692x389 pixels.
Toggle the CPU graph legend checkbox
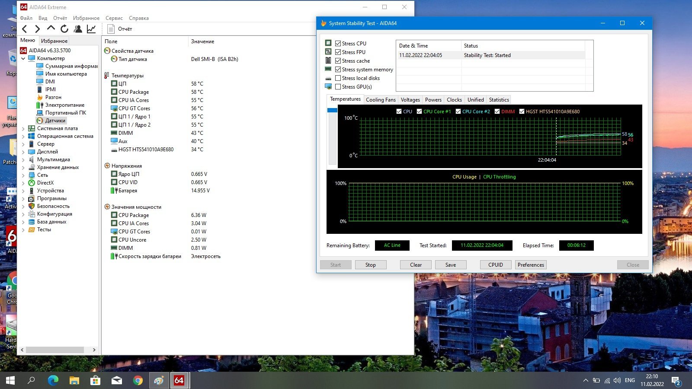click(399, 111)
